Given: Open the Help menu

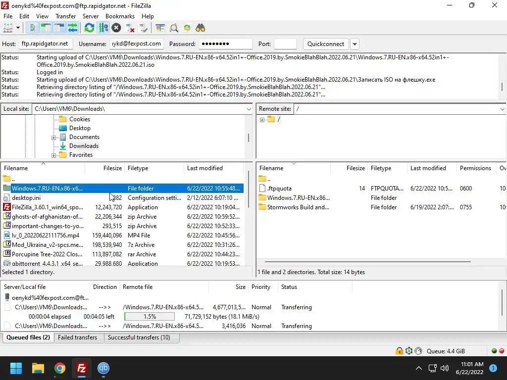Looking at the screenshot, I should (148, 16).
